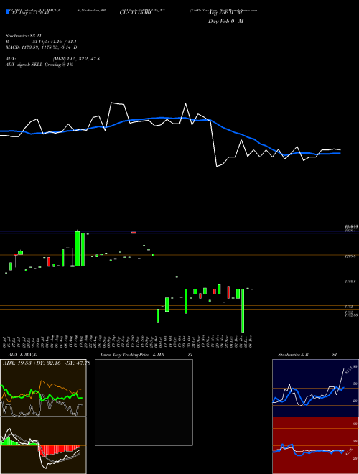Click the 1199.5 price level label
359x474 pixels.
(350, 282)
